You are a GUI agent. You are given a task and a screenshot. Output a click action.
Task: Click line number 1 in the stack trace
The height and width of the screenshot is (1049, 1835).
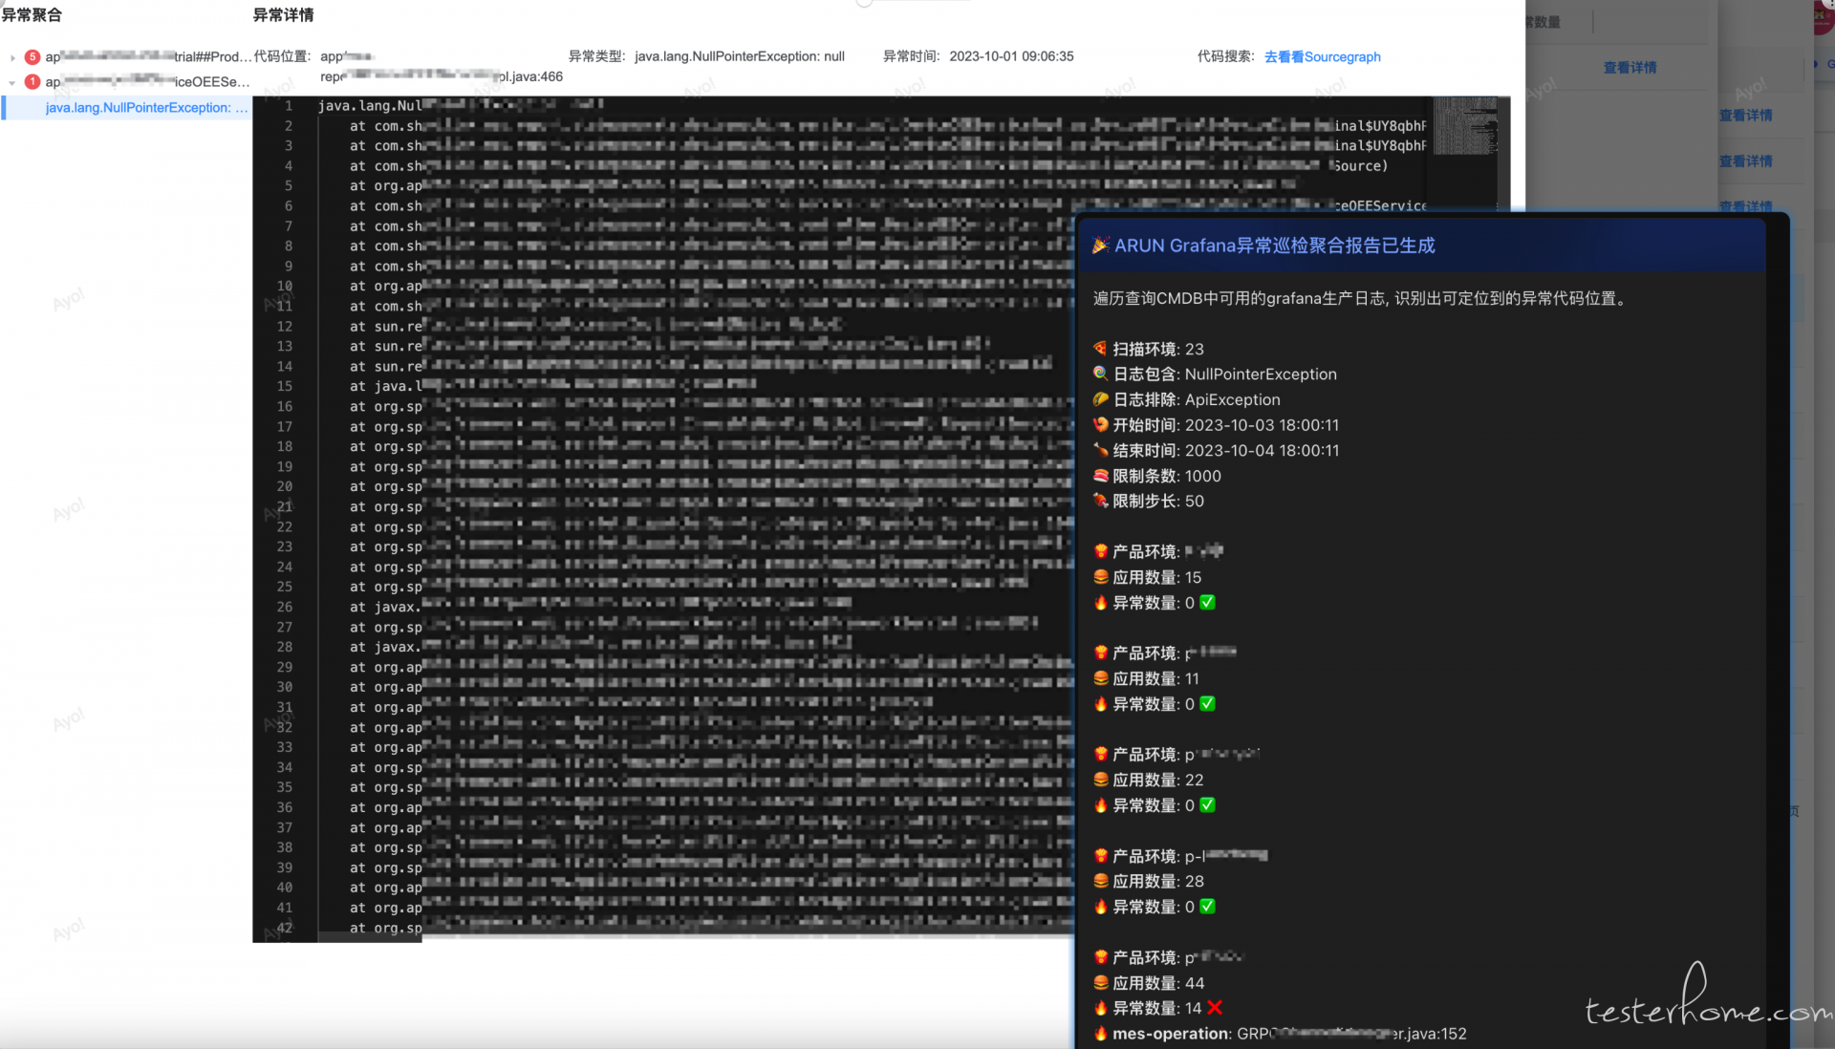pos(289,106)
